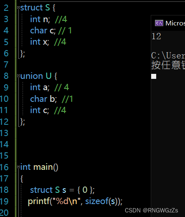
Task: Click the console output value 12
Action: [157, 36]
